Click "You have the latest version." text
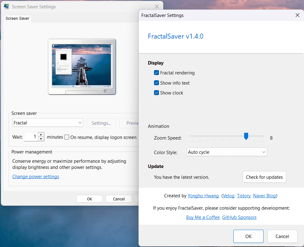 tap(181, 177)
